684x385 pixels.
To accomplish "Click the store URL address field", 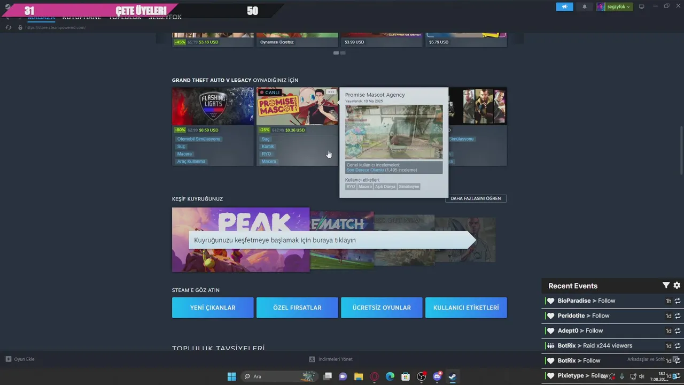I will point(56,27).
